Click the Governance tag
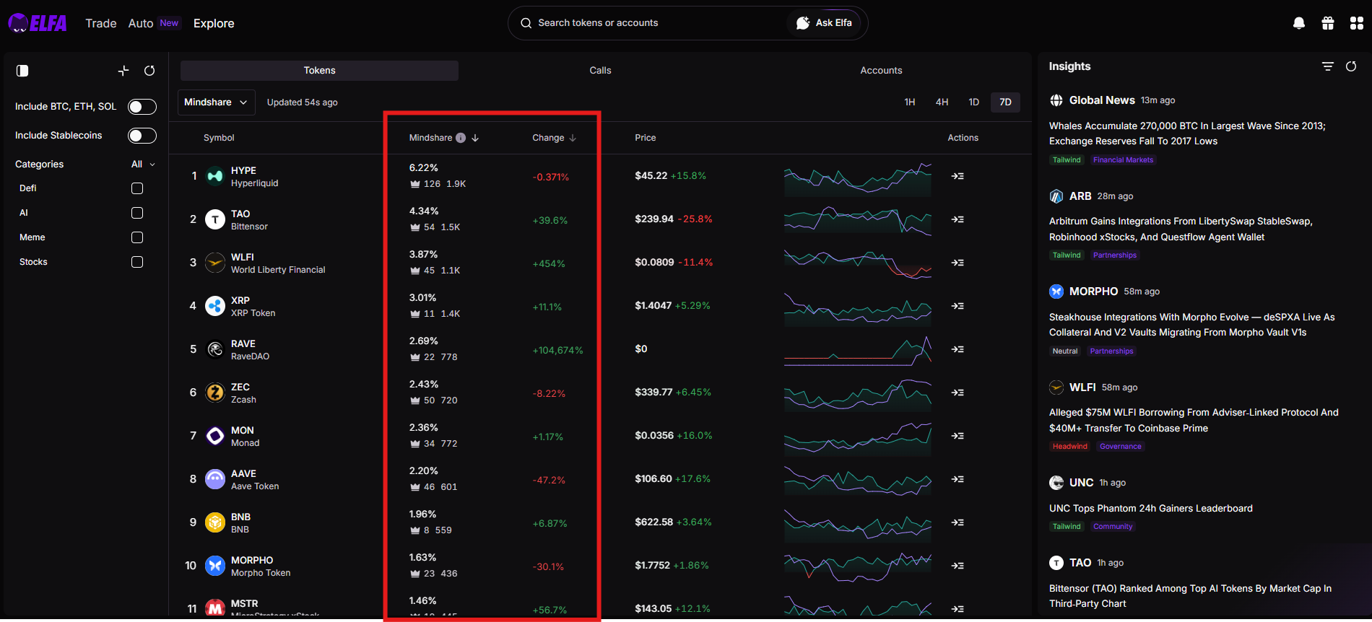Screen dimensions: 1372x622 pos(1121,447)
